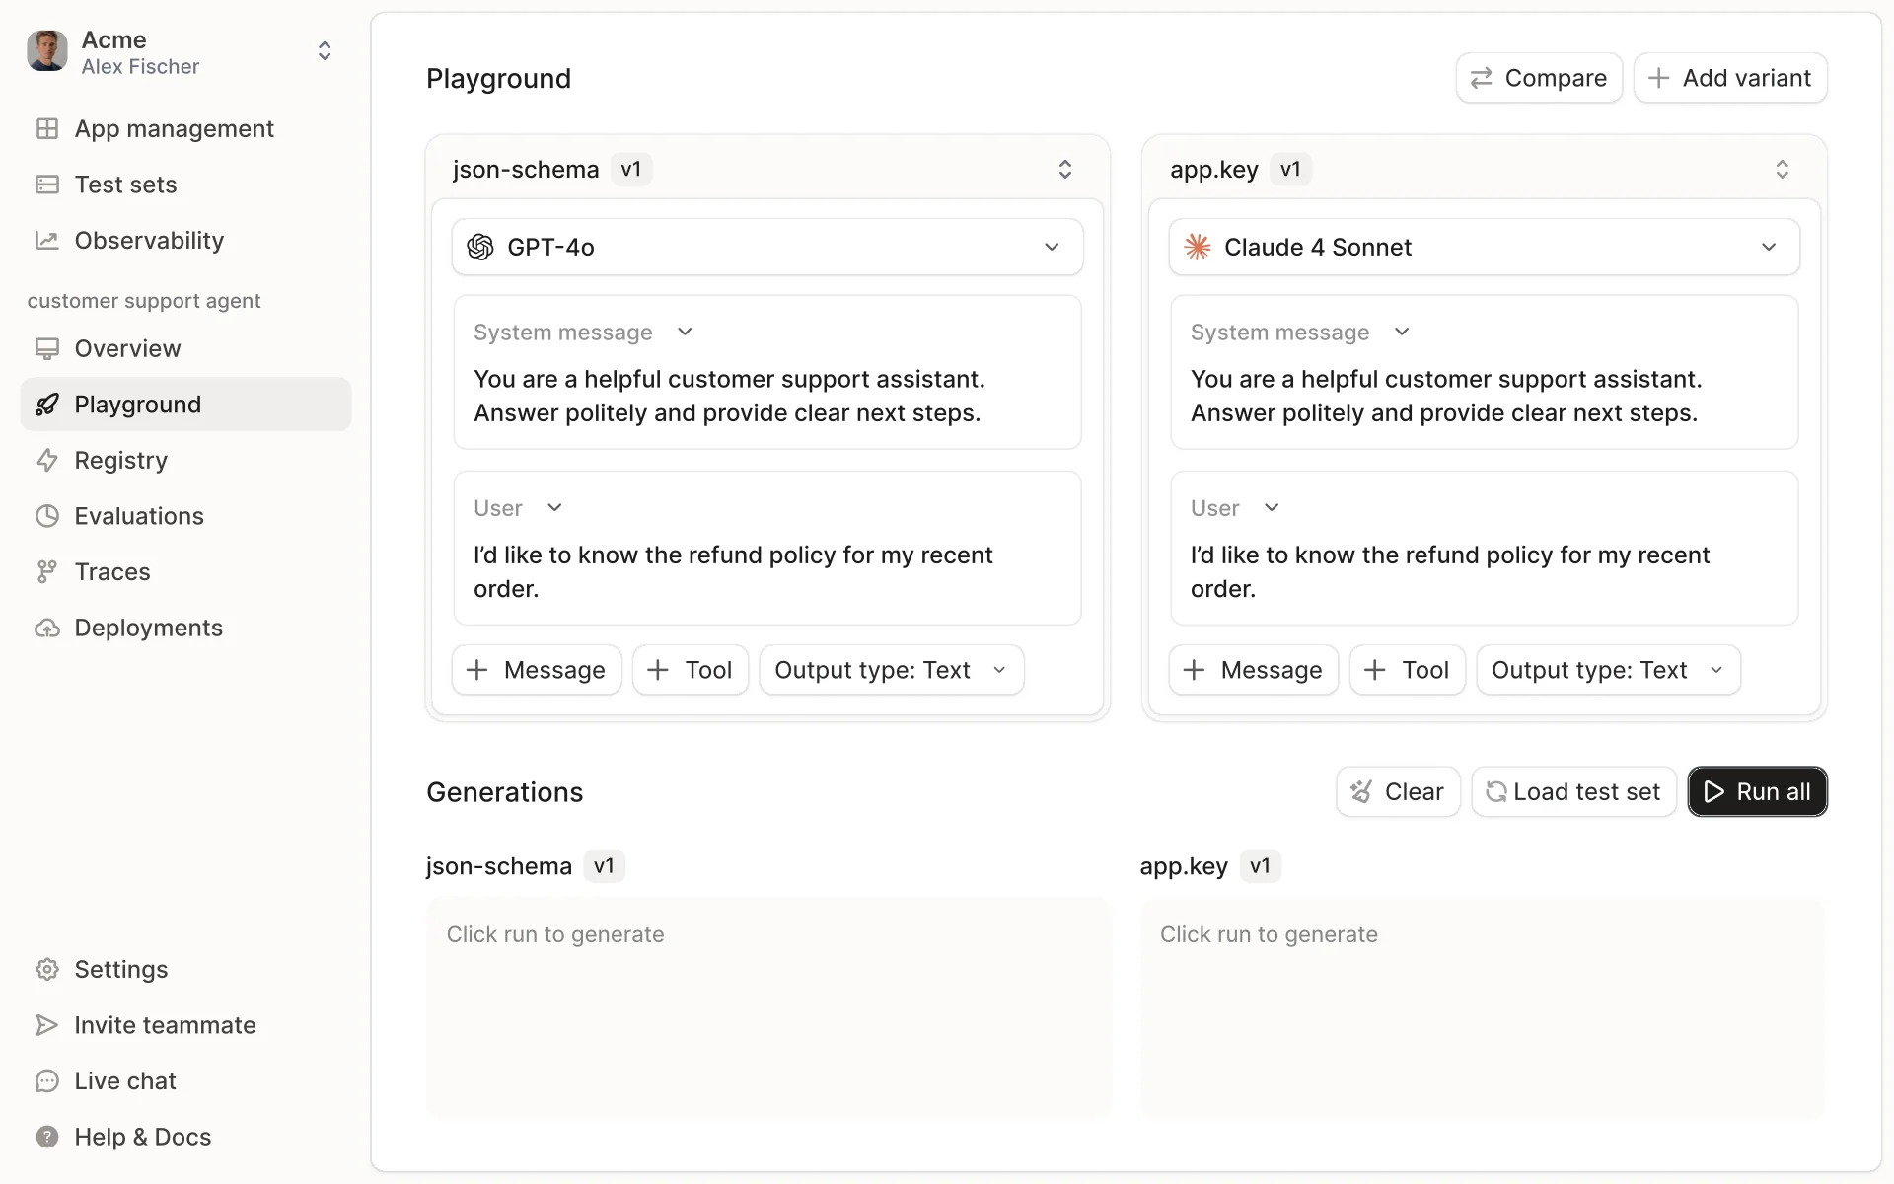Expand the Output type dropdown in the GPT-4o panel
The image size is (1894, 1184).
tap(999, 670)
